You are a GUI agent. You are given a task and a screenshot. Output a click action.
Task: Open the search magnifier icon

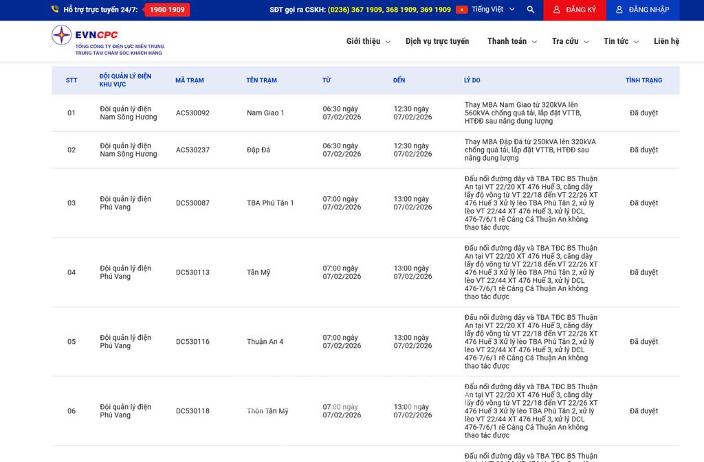[530, 10]
